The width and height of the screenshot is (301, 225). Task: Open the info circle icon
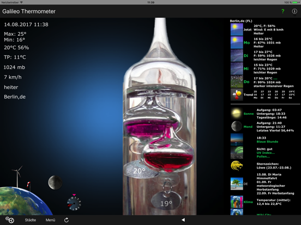[x=294, y=11]
